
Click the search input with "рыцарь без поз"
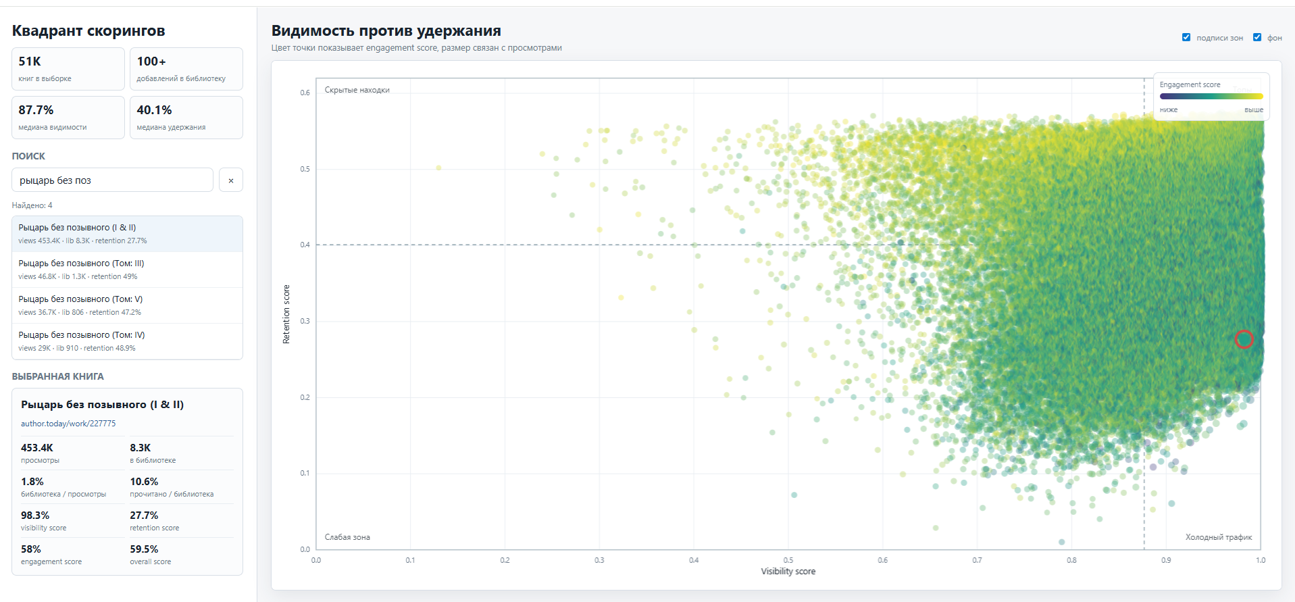[x=113, y=180]
